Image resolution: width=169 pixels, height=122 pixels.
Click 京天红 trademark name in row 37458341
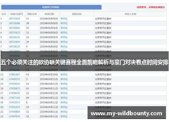coord(64,93)
